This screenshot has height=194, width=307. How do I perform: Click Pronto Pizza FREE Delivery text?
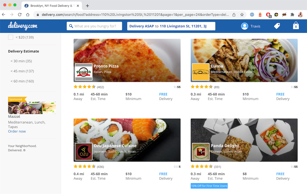click(166, 97)
